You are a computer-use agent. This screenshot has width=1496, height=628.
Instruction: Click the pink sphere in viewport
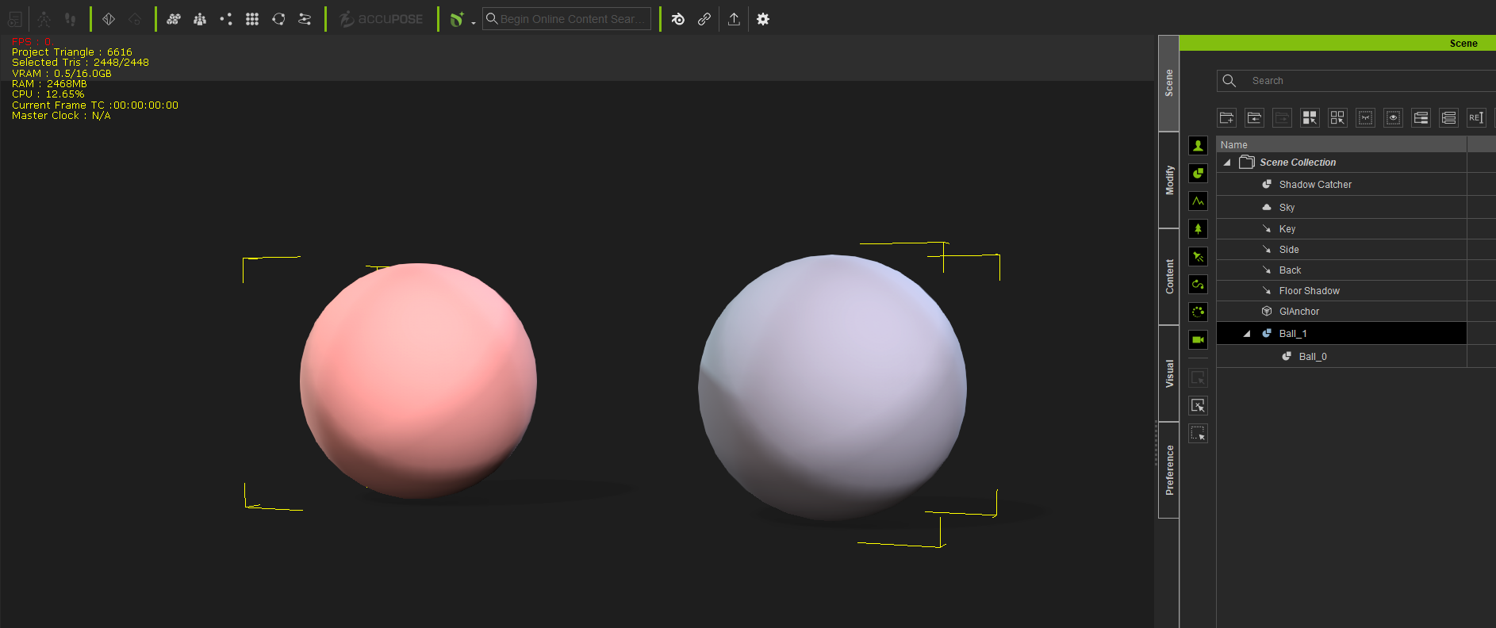pos(418,381)
